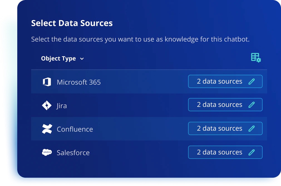Choose the Confluence row name
This screenshot has width=281, height=186.
[x=75, y=129]
